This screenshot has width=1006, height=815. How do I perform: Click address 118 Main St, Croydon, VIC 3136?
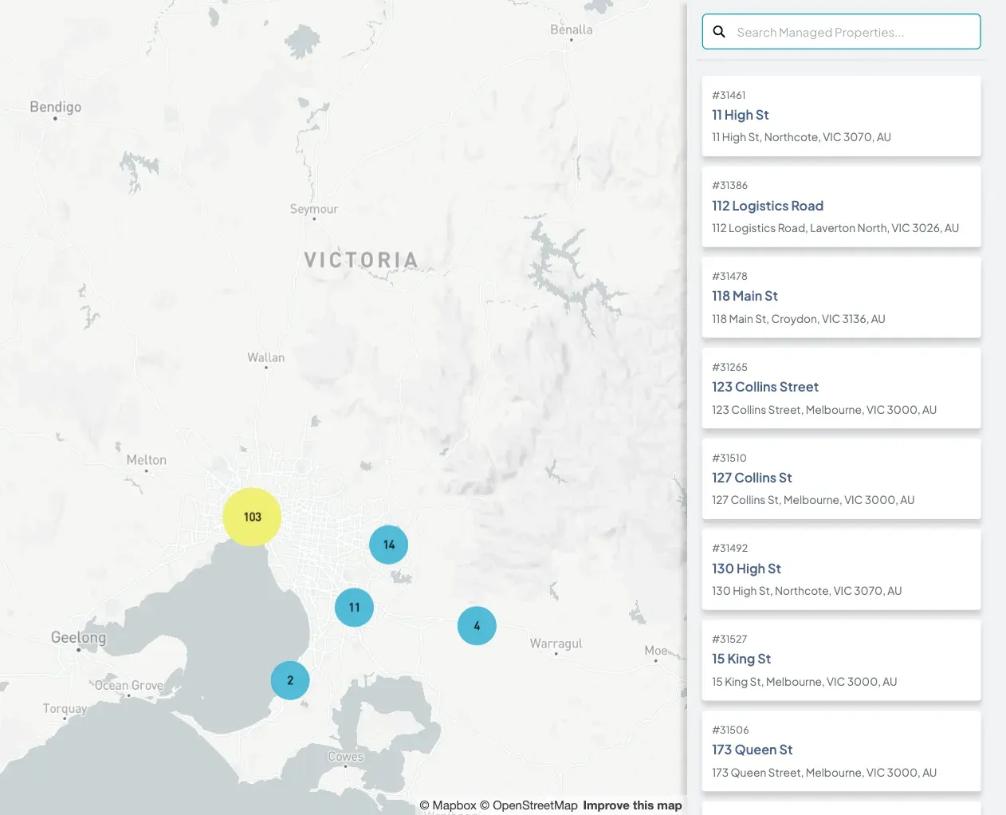(798, 319)
